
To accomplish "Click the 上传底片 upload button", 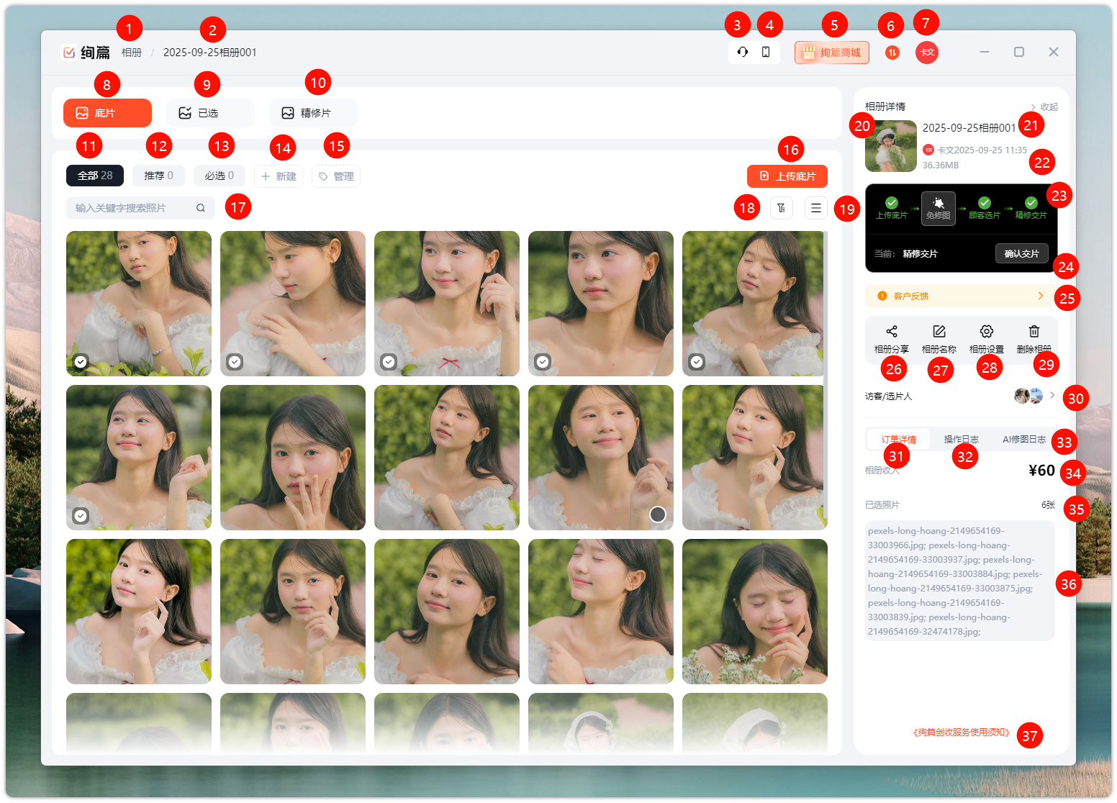I will click(787, 176).
